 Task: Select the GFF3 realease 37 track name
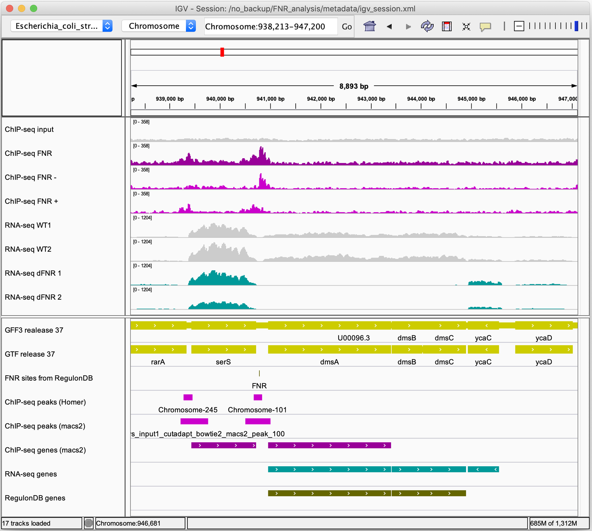click(x=34, y=330)
